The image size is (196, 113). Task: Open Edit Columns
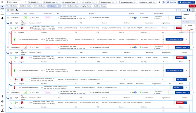point(180,10)
